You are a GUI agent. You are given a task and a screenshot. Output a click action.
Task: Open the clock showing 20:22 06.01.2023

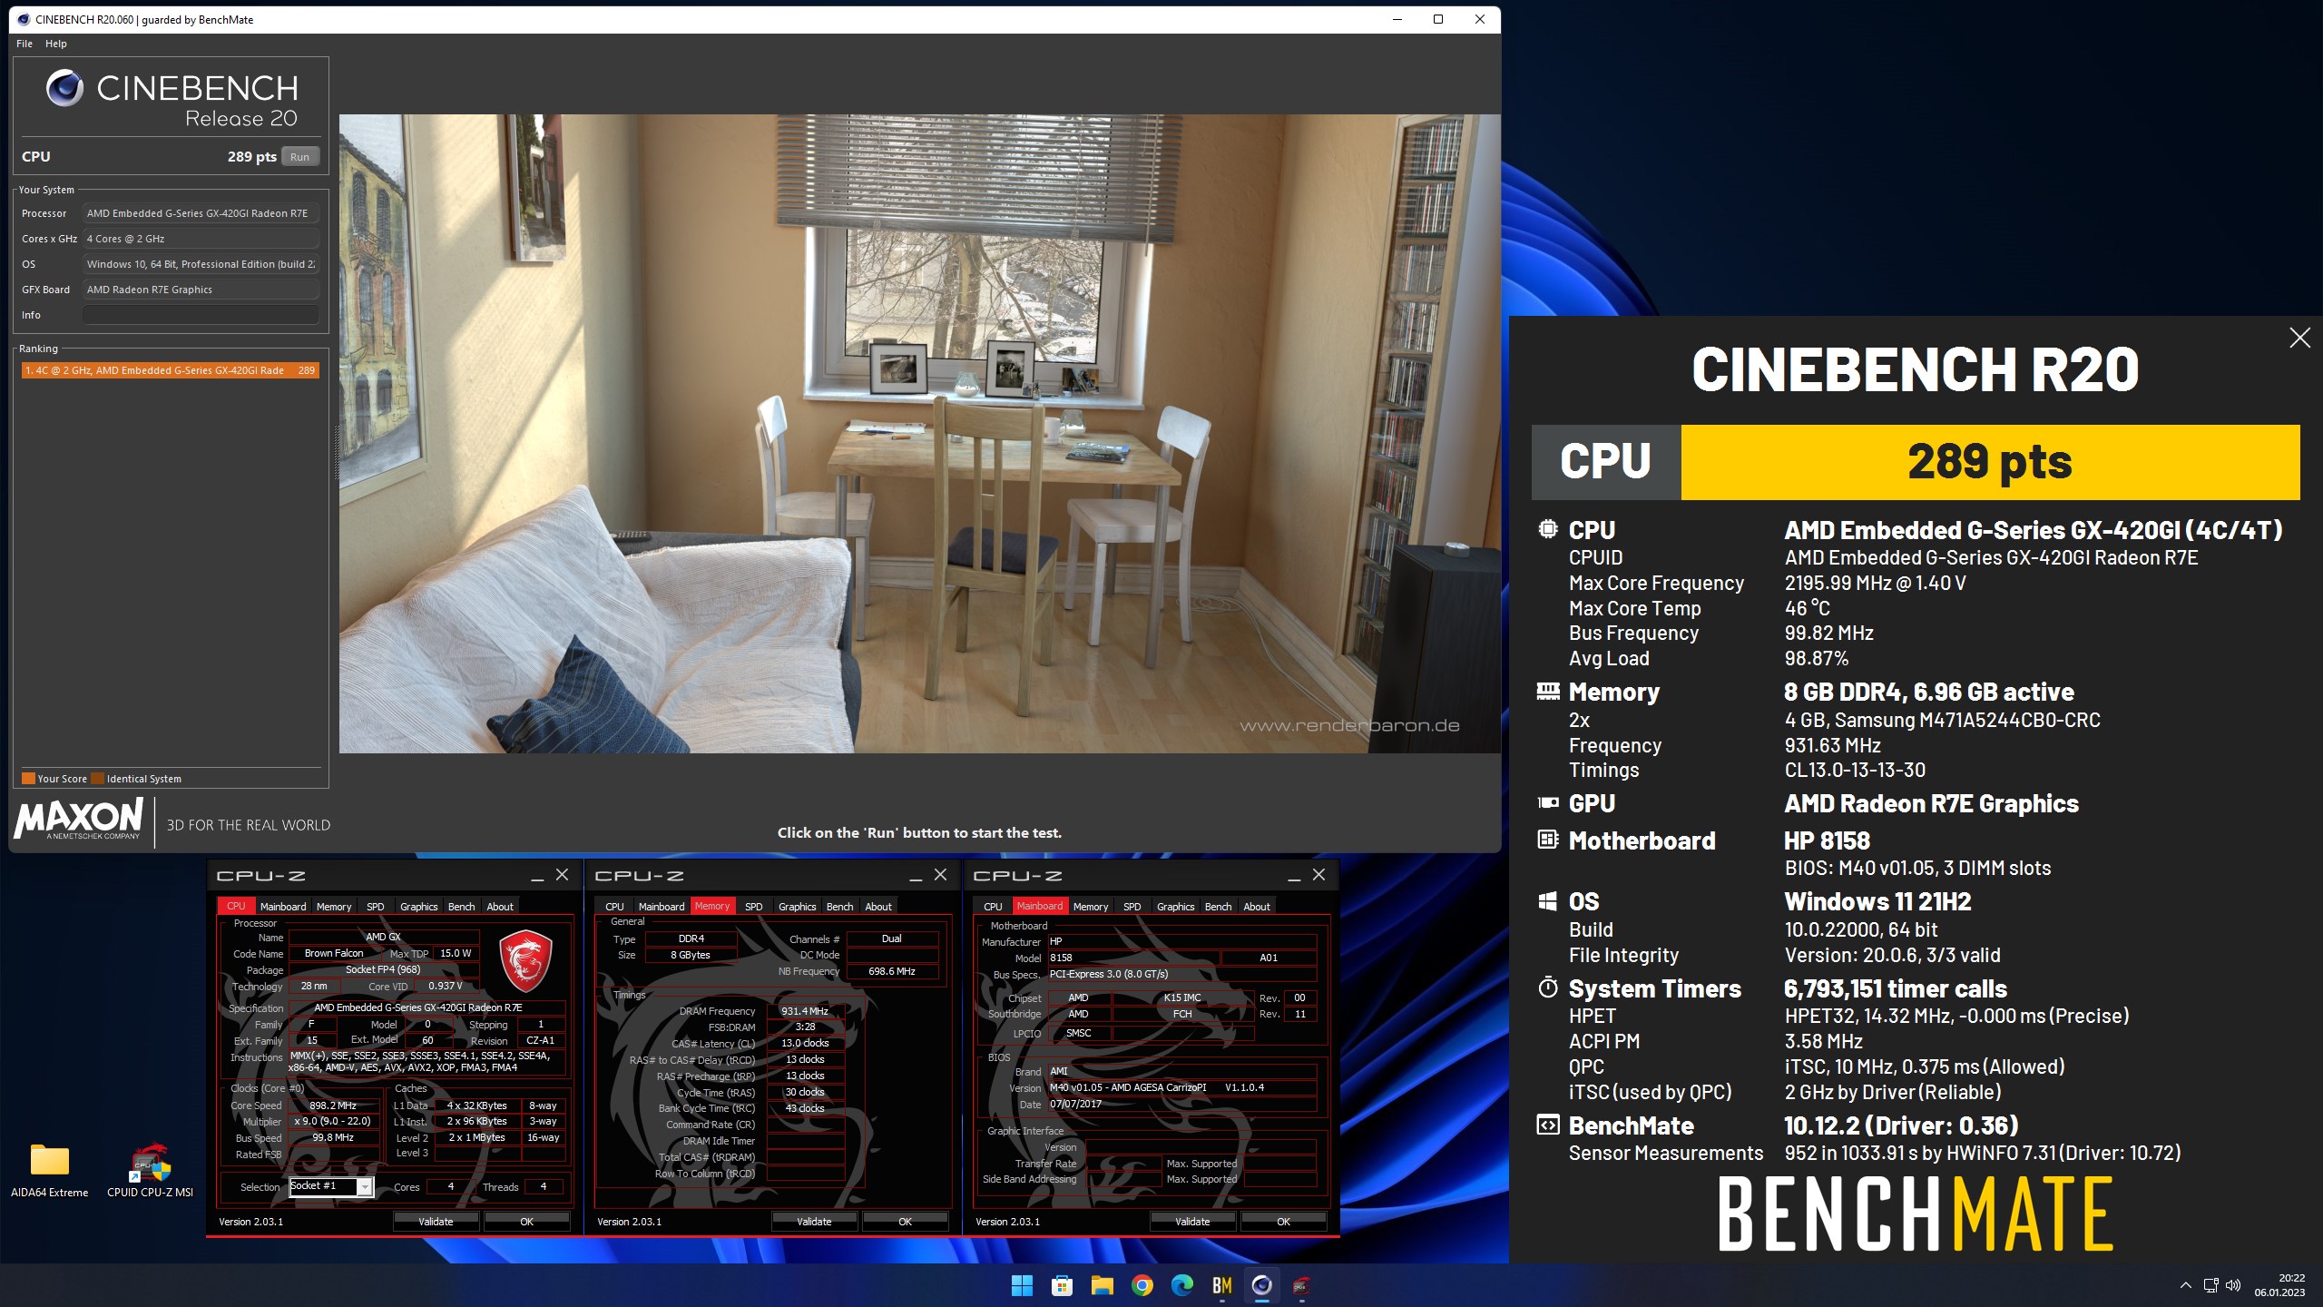pyautogui.click(x=2279, y=1285)
